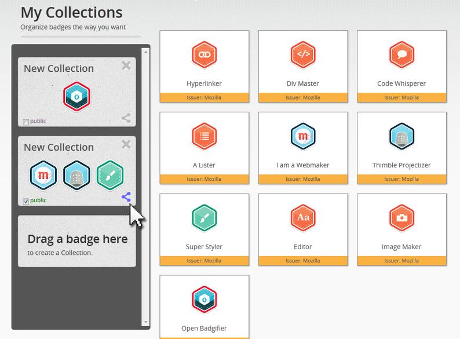Click the Super Styler badge in second collection
The height and width of the screenshot is (339, 460).
pos(110,175)
